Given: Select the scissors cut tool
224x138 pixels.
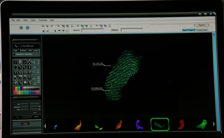Looking at the screenshot, I should click(x=30, y=83).
